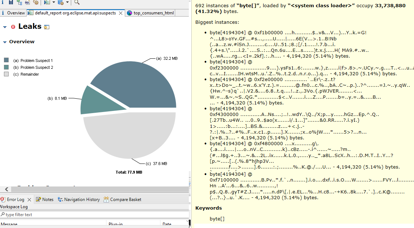Open the query browser icon
Screen dimensions: 414x228
click(61, 3)
